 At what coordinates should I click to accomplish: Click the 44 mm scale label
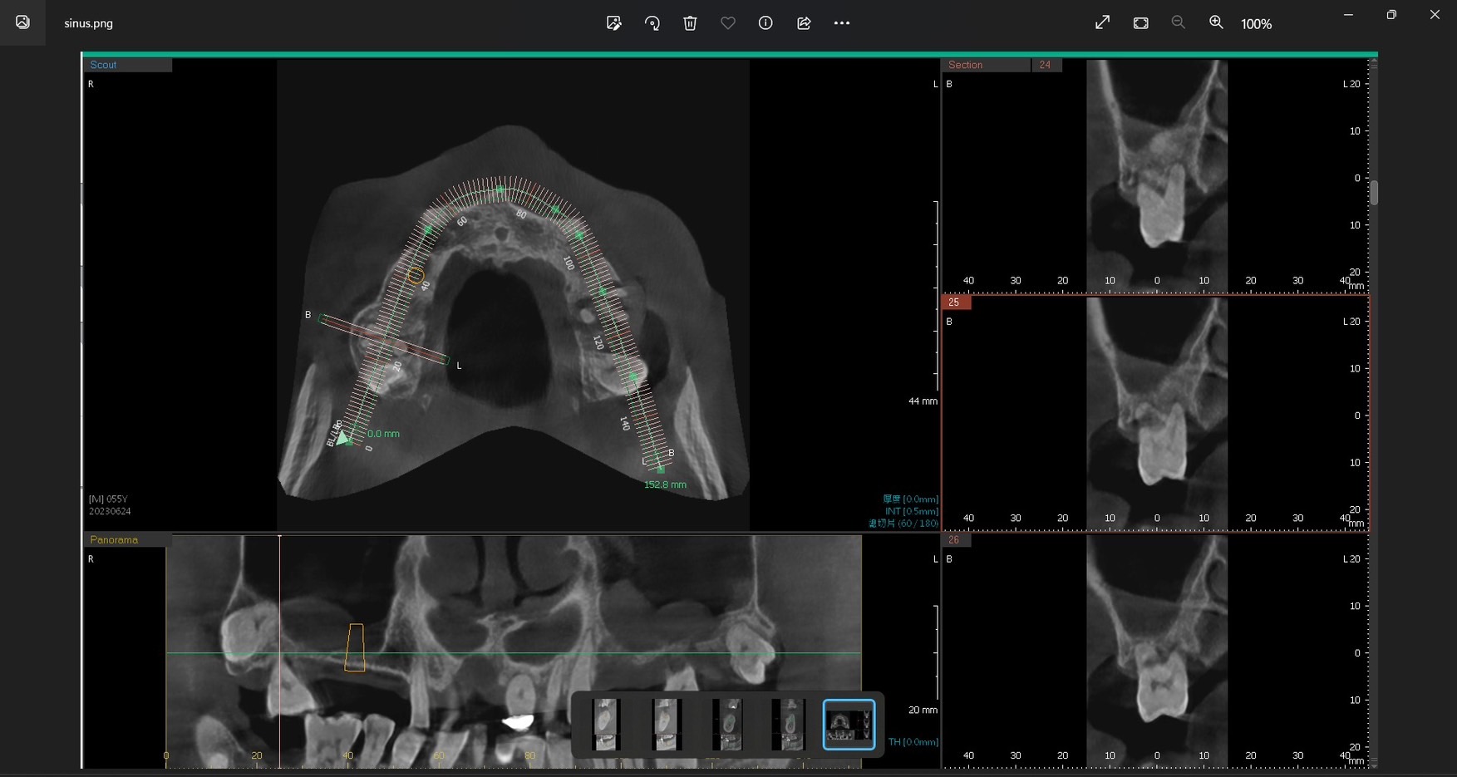click(923, 401)
